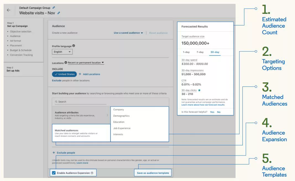The image size is (295, 181).
Task: Open Learn more about how we forecast results
Action: (x=203, y=105)
